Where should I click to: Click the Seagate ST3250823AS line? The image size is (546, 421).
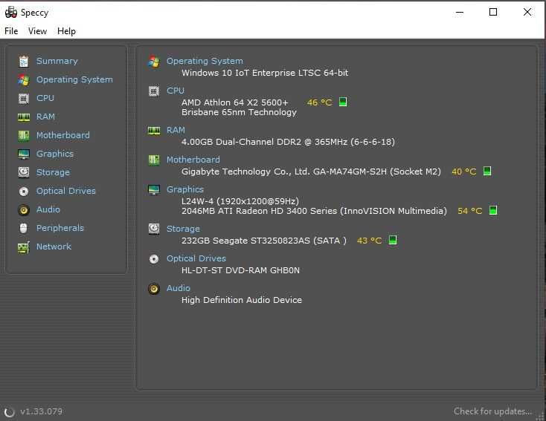264,241
